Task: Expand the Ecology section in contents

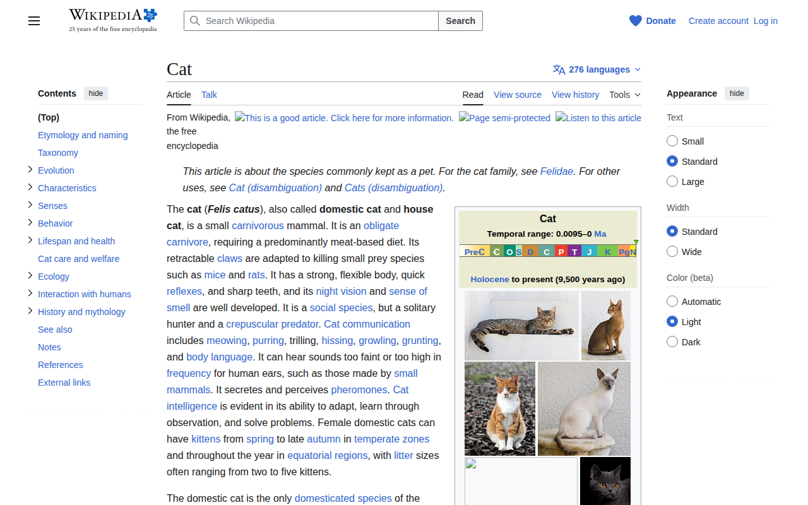Action: pos(30,276)
